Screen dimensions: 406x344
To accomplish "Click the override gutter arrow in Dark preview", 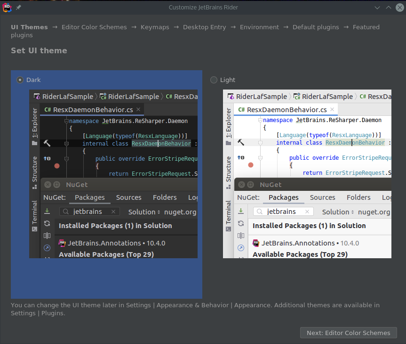I will tap(47, 158).
